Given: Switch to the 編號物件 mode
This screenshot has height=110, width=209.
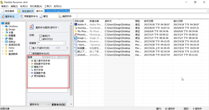Looking at the screenshot, I should click(x=65, y=16).
